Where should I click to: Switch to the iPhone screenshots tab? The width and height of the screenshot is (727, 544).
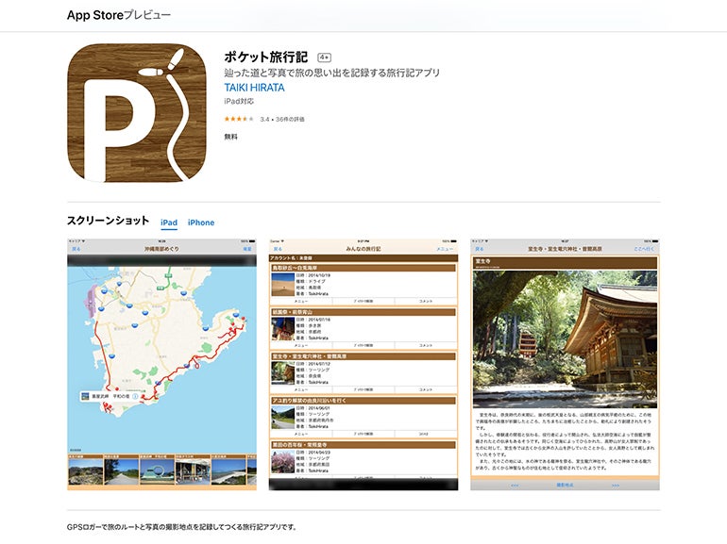(201, 223)
